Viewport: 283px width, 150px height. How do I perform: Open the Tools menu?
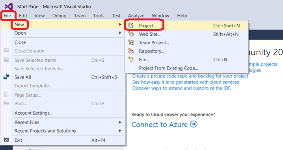click(x=99, y=16)
